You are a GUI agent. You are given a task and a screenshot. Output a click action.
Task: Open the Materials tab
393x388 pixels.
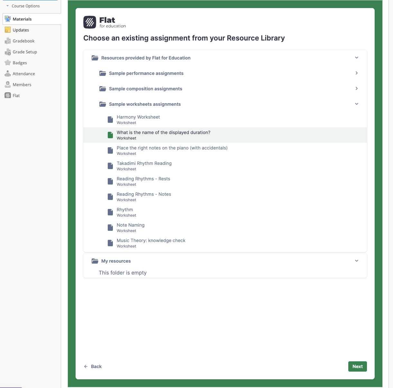tap(22, 19)
